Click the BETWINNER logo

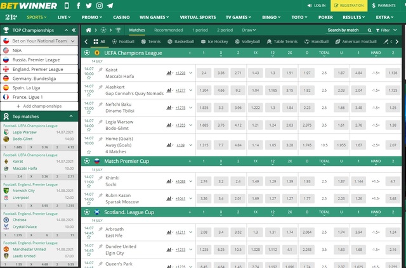[x=29, y=6]
